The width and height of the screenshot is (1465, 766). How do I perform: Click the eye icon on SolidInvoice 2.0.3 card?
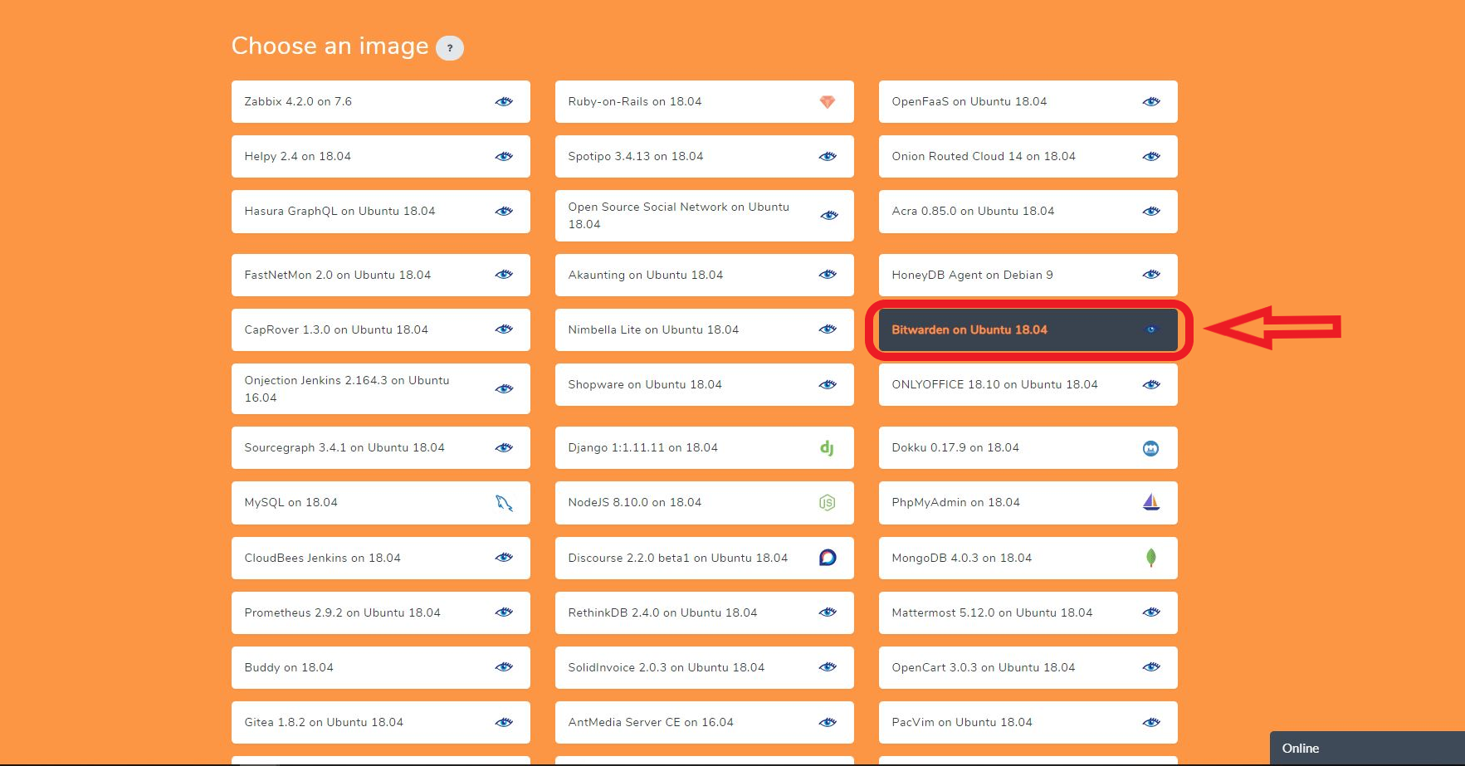tap(828, 667)
